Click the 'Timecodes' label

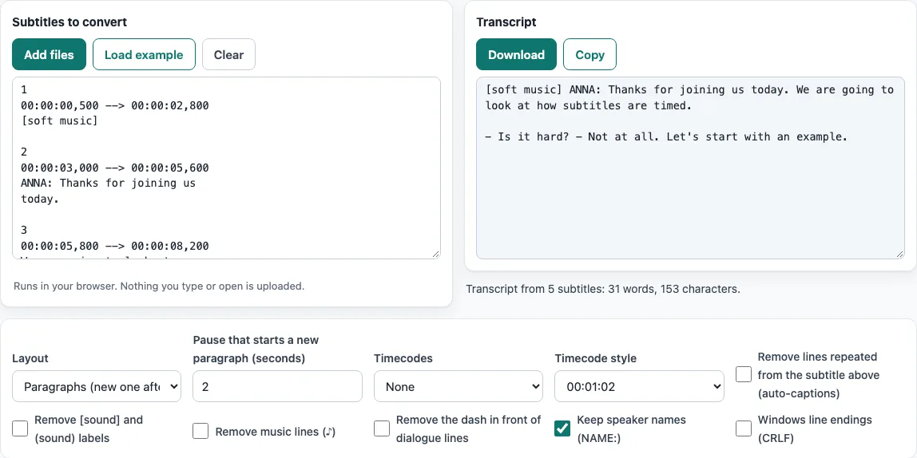pyautogui.click(x=403, y=358)
